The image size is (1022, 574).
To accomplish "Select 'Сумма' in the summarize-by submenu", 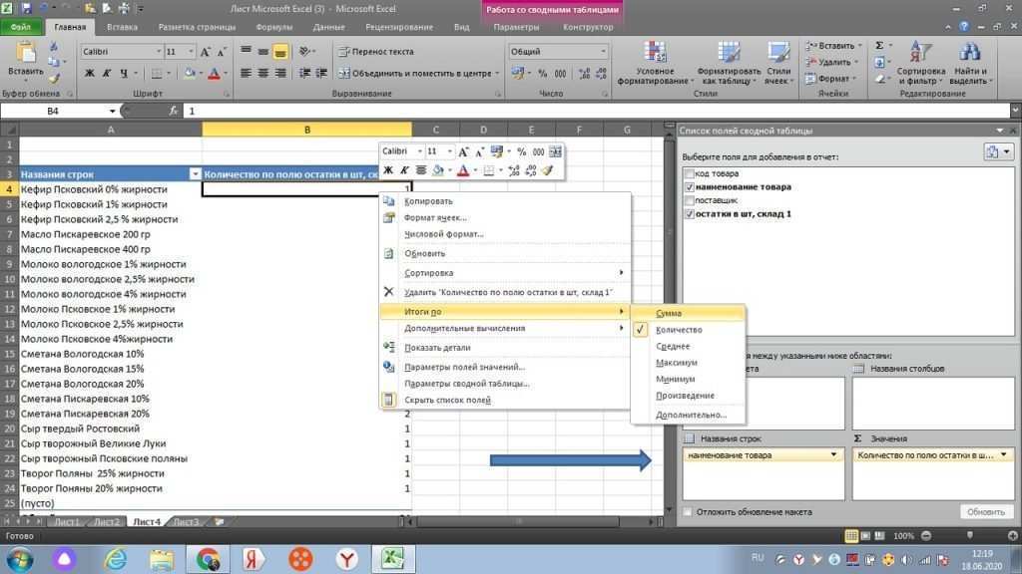I will pos(669,313).
